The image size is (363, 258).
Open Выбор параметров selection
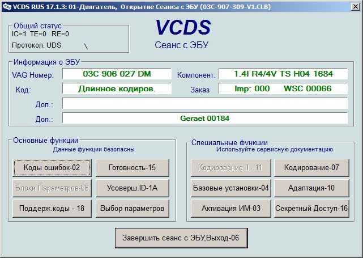pyautogui.click(x=133, y=209)
